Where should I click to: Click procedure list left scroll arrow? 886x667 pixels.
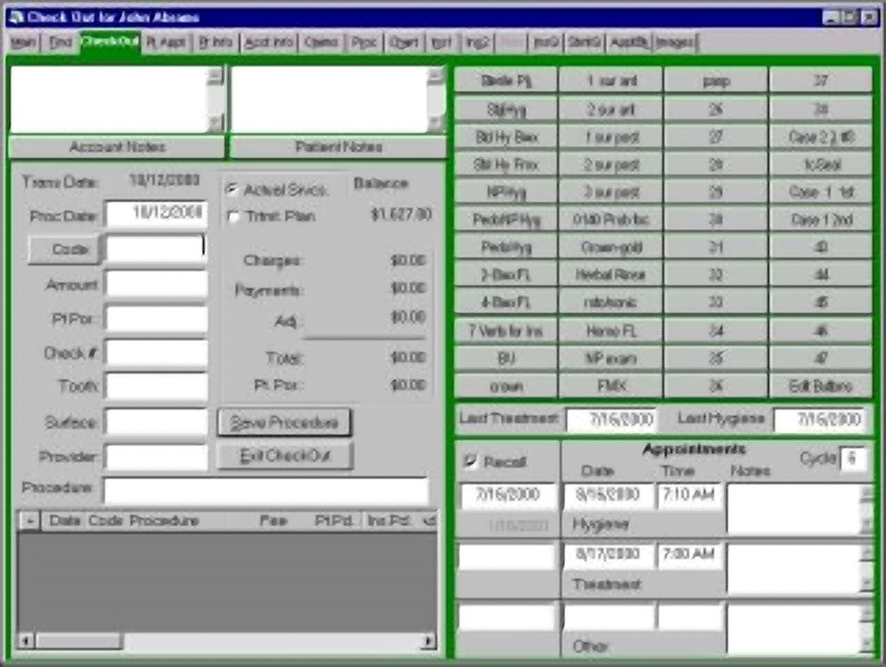tap(26, 641)
